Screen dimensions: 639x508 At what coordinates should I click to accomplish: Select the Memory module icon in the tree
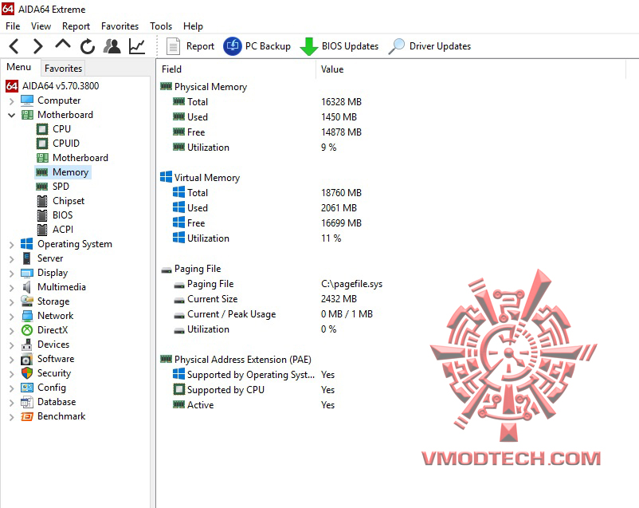point(42,172)
